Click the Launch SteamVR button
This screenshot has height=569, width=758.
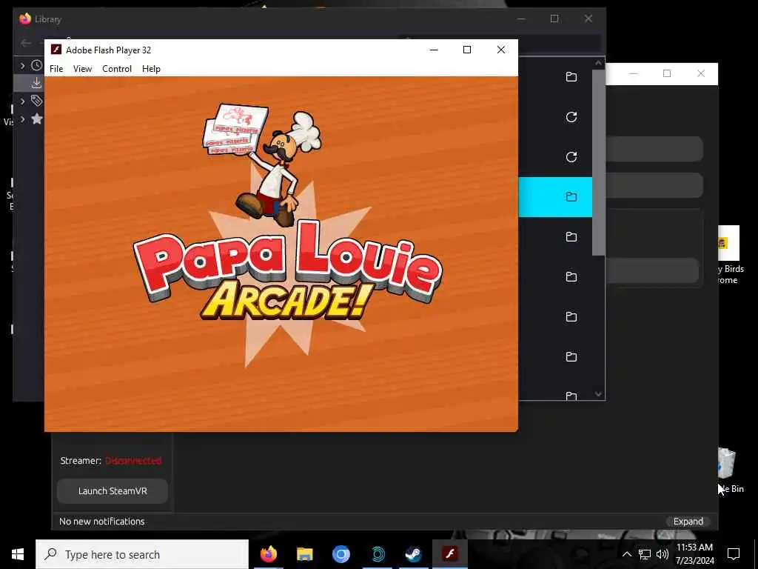[113, 490]
